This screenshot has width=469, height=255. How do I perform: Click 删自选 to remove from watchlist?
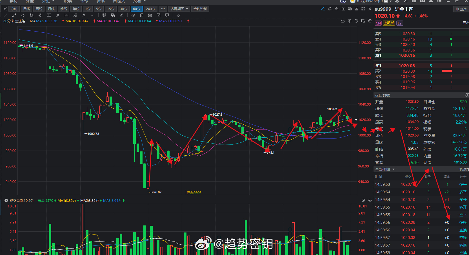pos(461,9)
